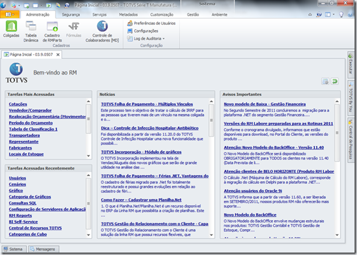Open the Central de Pesquisa side panel
The width and height of the screenshot is (357, 255).
(350, 140)
